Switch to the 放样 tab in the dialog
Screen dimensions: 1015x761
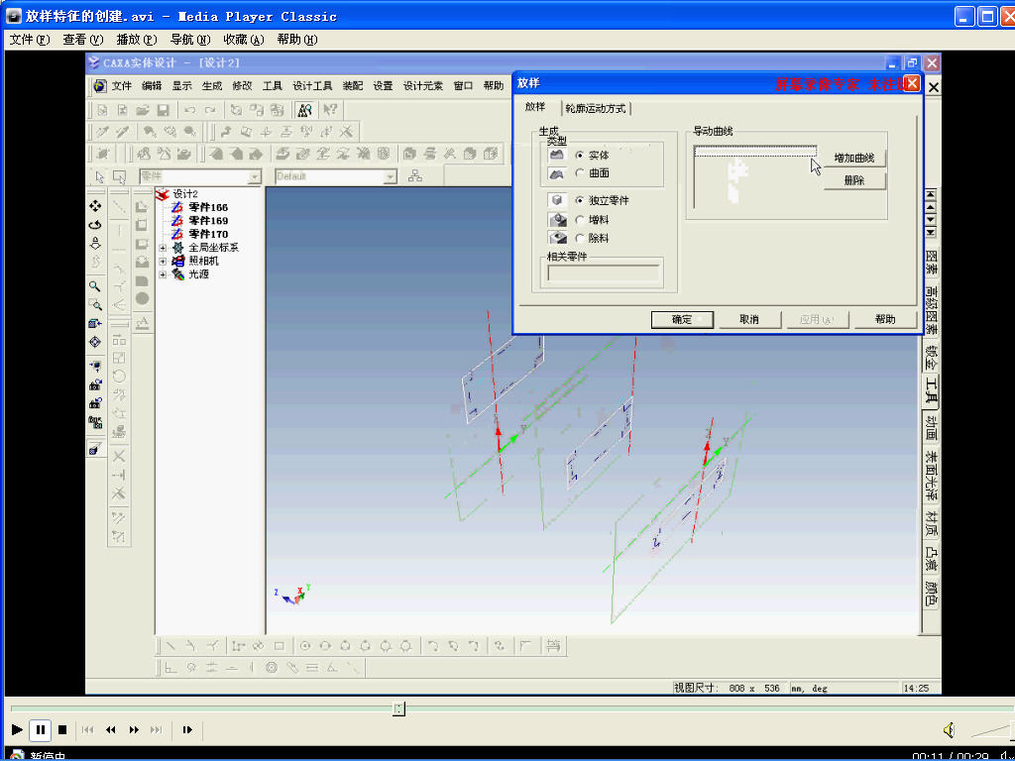[x=534, y=107]
